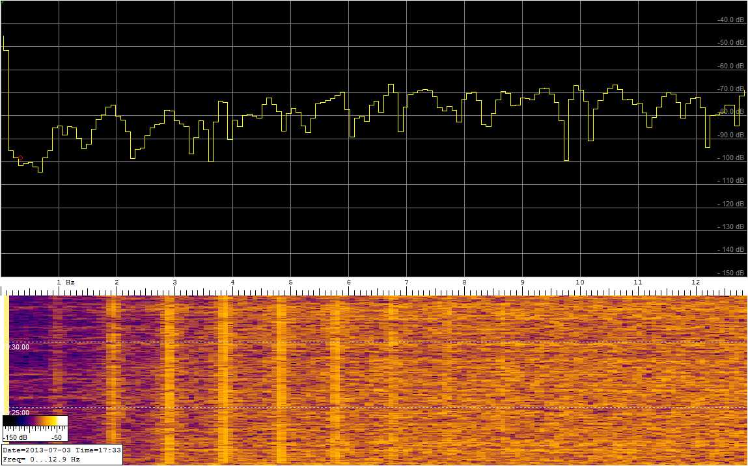Click the 5 label on the frequency axis

click(x=290, y=282)
